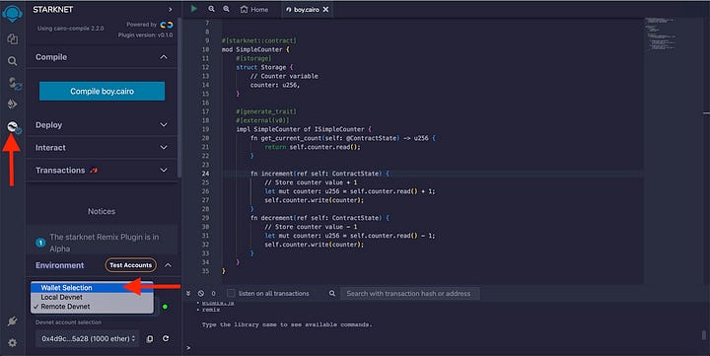Open the Plugin manager plug icon

click(12, 321)
